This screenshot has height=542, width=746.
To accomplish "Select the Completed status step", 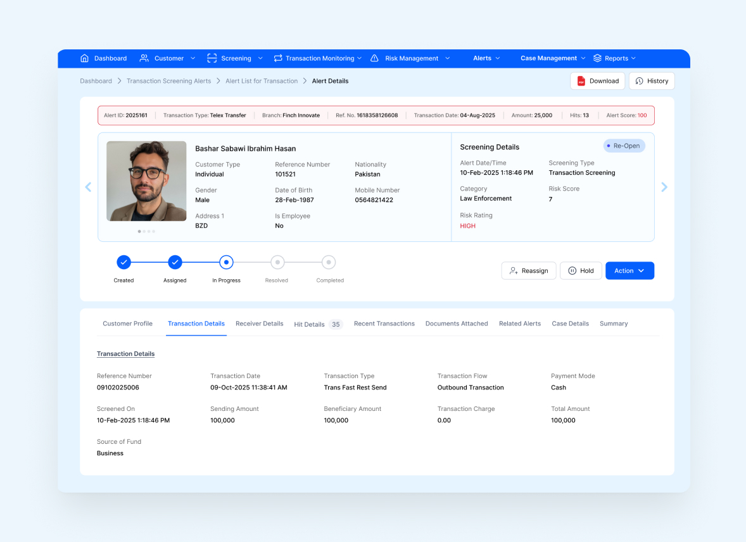I will [x=328, y=262].
